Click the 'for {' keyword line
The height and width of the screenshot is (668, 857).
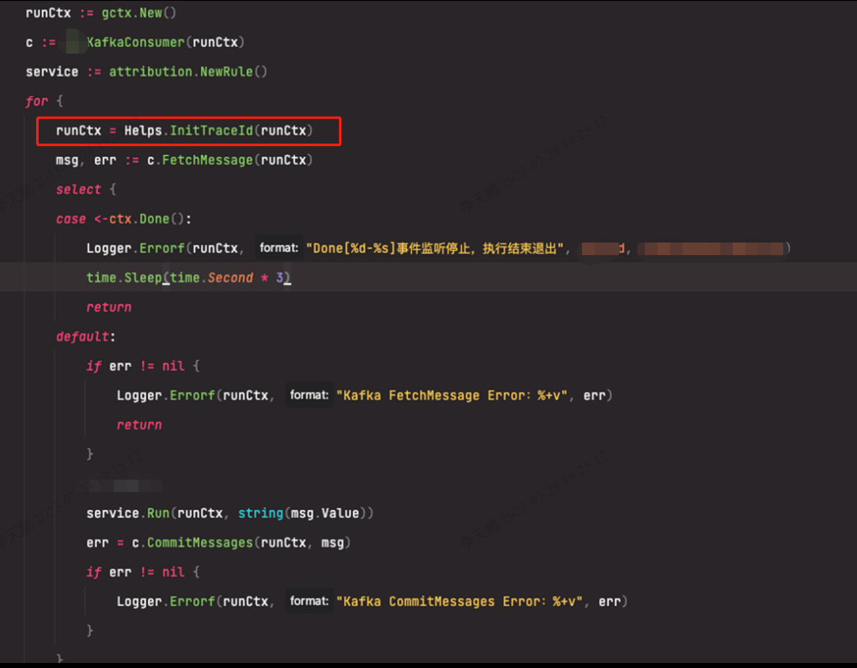pos(44,102)
